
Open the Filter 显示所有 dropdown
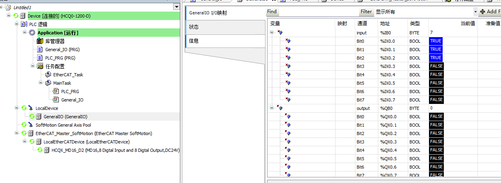click(x=475, y=12)
